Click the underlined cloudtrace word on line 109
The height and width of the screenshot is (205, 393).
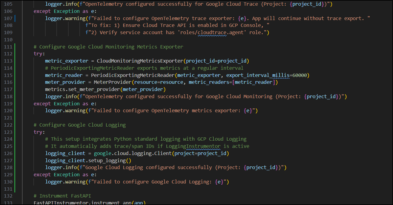[x=211, y=32]
